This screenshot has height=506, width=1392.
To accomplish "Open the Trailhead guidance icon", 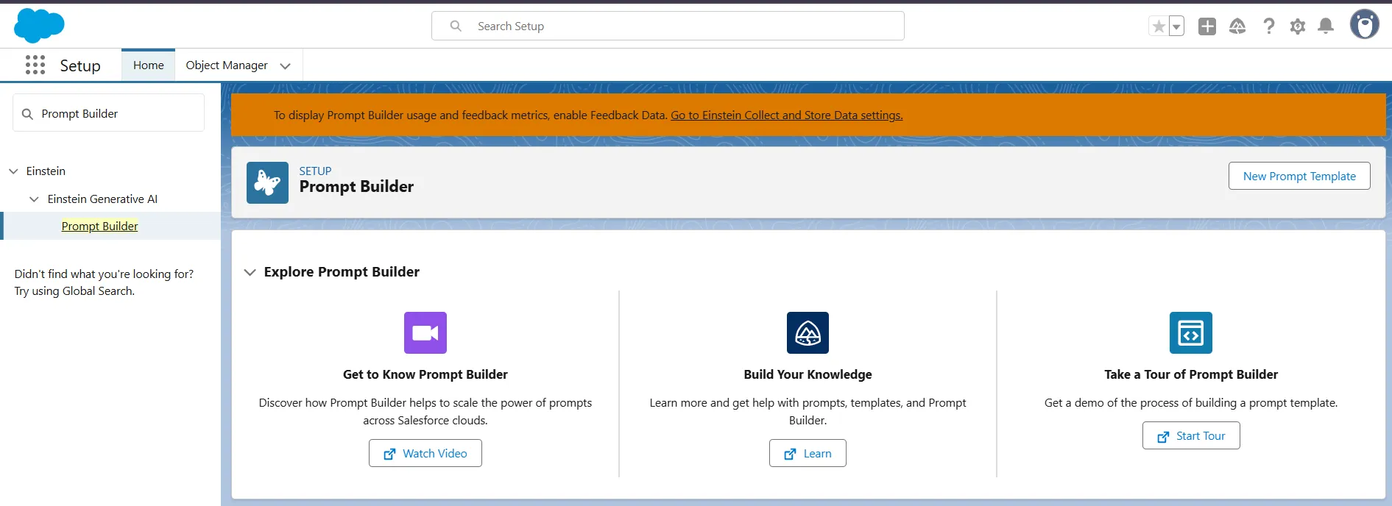I will [1237, 26].
